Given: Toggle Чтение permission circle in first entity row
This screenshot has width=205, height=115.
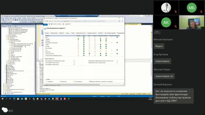Looking at the screenshot, I should pyautogui.click(x=84, y=37).
